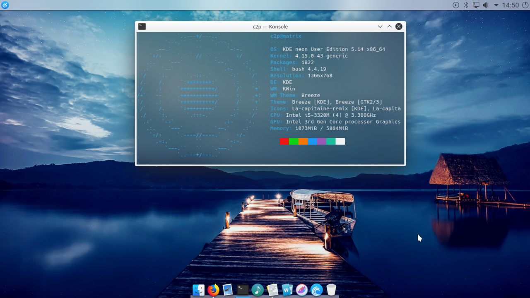The width and height of the screenshot is (530, 298).
Task: Open the Trash in the dock
Action: [331, 290]
